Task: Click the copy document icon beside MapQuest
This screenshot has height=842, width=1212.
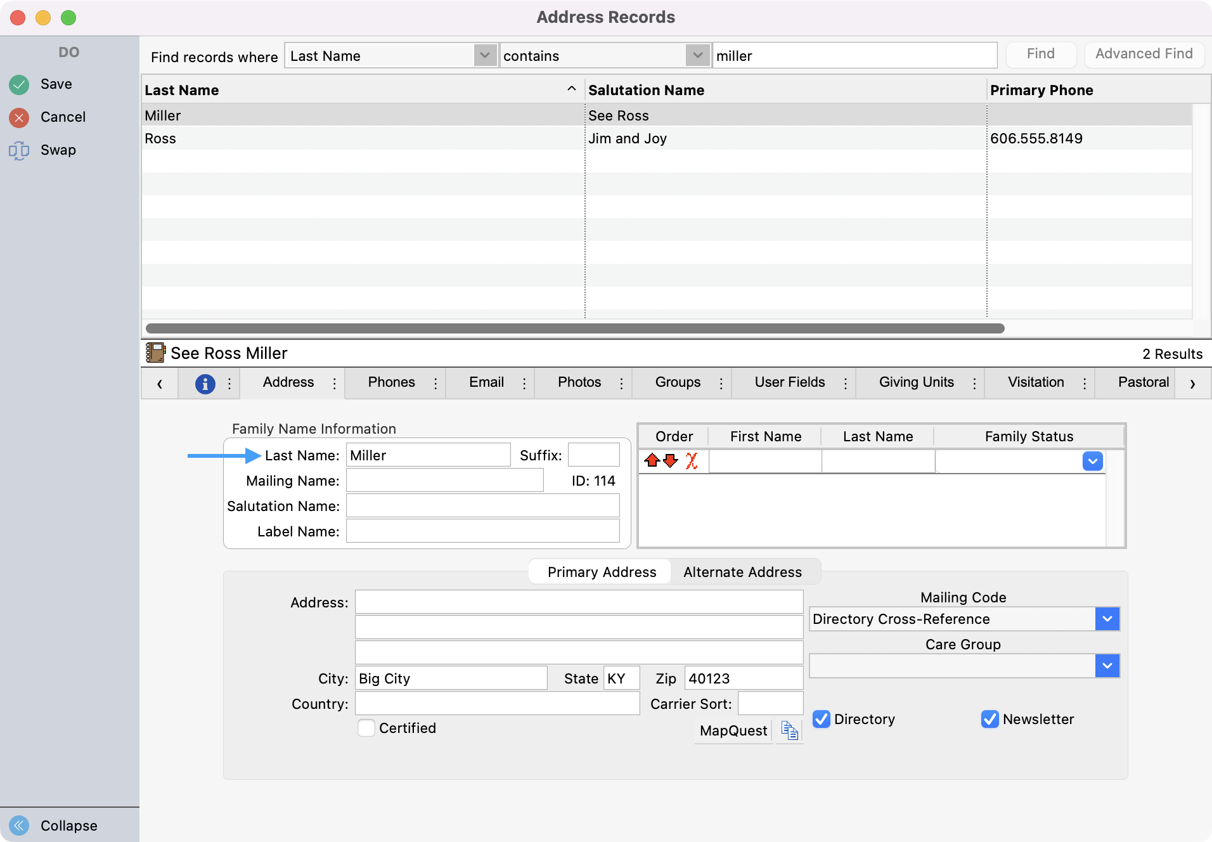Action: point(789,730)
